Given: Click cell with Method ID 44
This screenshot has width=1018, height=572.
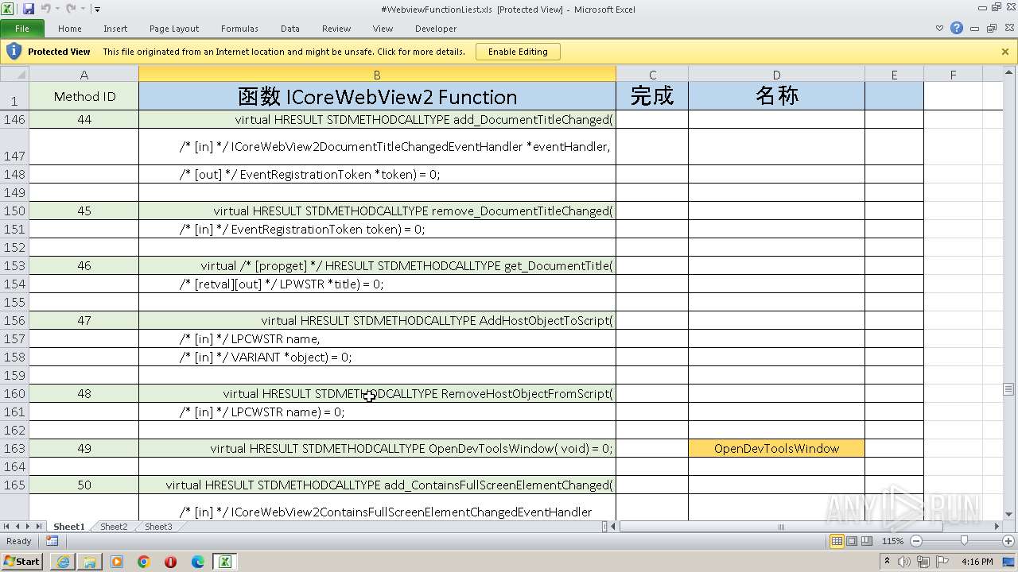Looking at the screenshot, I should pyautogui.click(x=84, y=119).
